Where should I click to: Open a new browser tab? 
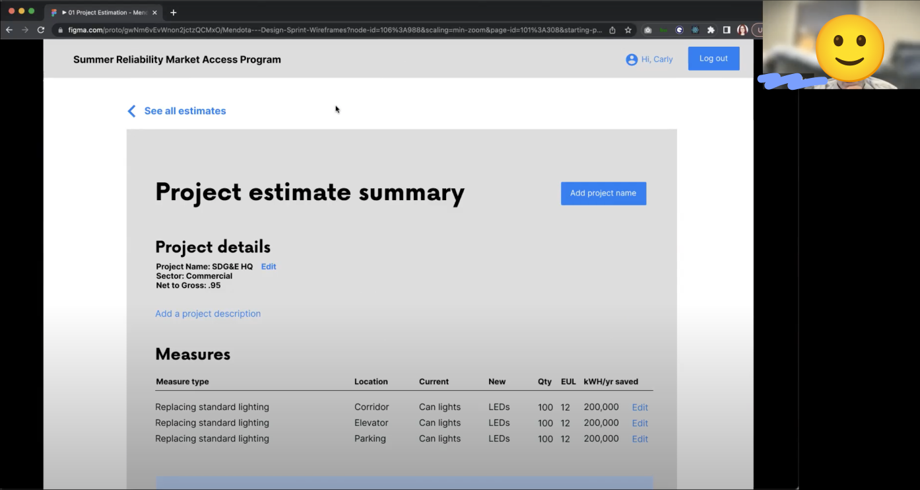click(x=174, y=13)
